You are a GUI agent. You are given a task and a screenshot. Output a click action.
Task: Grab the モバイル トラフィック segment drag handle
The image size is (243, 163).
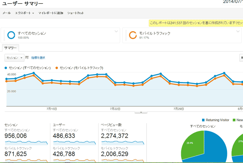point(125,35)
